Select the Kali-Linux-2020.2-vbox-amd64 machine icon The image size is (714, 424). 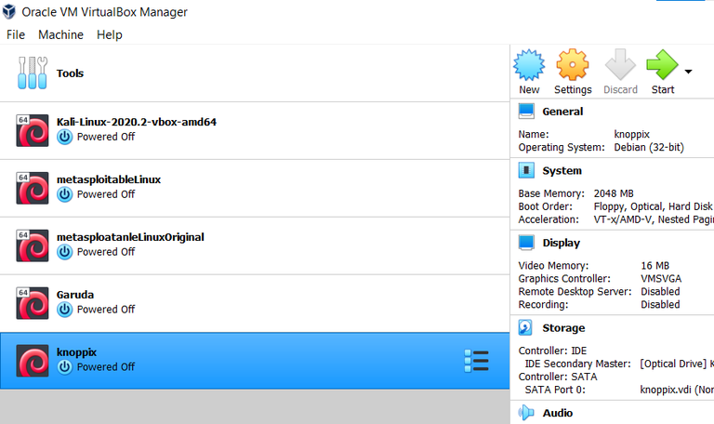[x=33, y=131]
